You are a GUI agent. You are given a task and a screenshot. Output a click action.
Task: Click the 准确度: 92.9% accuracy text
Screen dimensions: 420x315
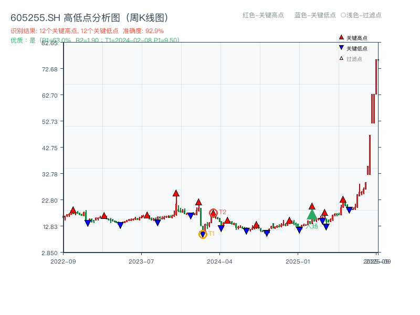click(x=142, y=30)
